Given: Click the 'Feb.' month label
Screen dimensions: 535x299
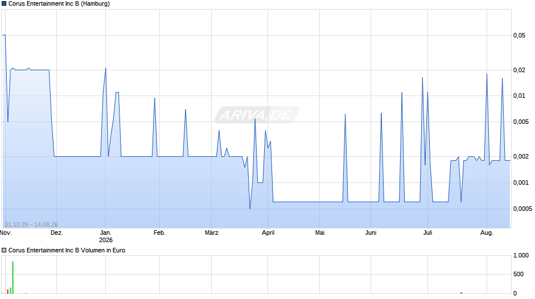Looking at the screenshot, I should tap(159, 233).
